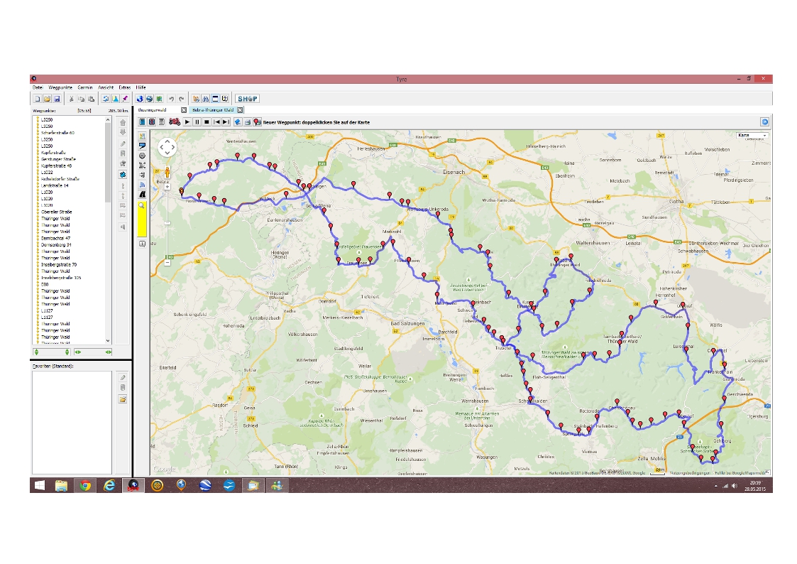
Task: Open the Garmin menu
Action: click(x=85, y=87)
